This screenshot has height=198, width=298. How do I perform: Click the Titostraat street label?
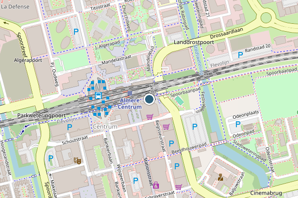[100, 7]
